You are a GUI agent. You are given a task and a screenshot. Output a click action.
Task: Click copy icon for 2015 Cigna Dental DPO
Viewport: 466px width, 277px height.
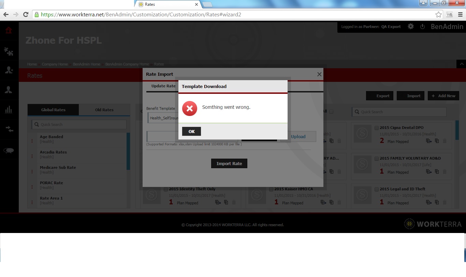[437, 141]
